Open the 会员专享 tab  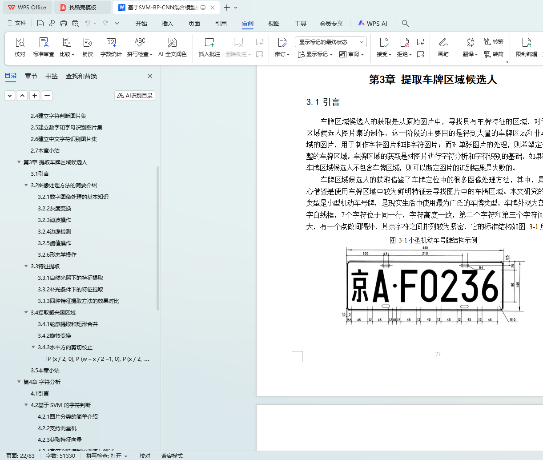tap(331, 24)
